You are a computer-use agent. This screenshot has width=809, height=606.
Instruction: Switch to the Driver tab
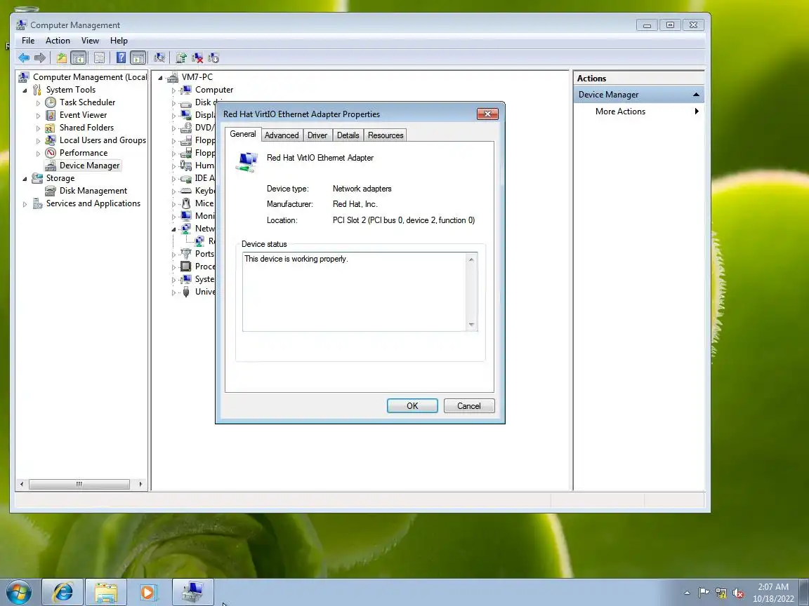pos(317,135)
